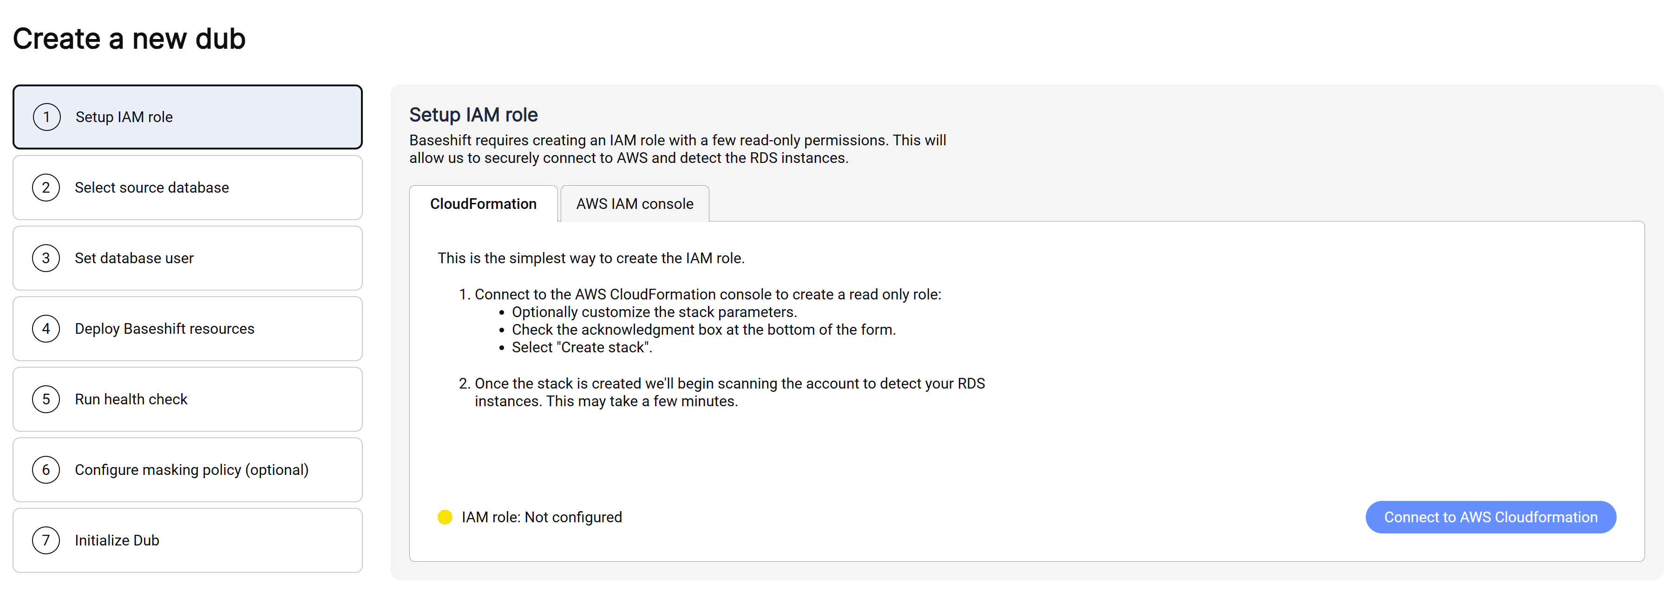Click the yellow IAM role status dot
The width and height of the screenshot is (1671, 610).
(x=445, y=517)
